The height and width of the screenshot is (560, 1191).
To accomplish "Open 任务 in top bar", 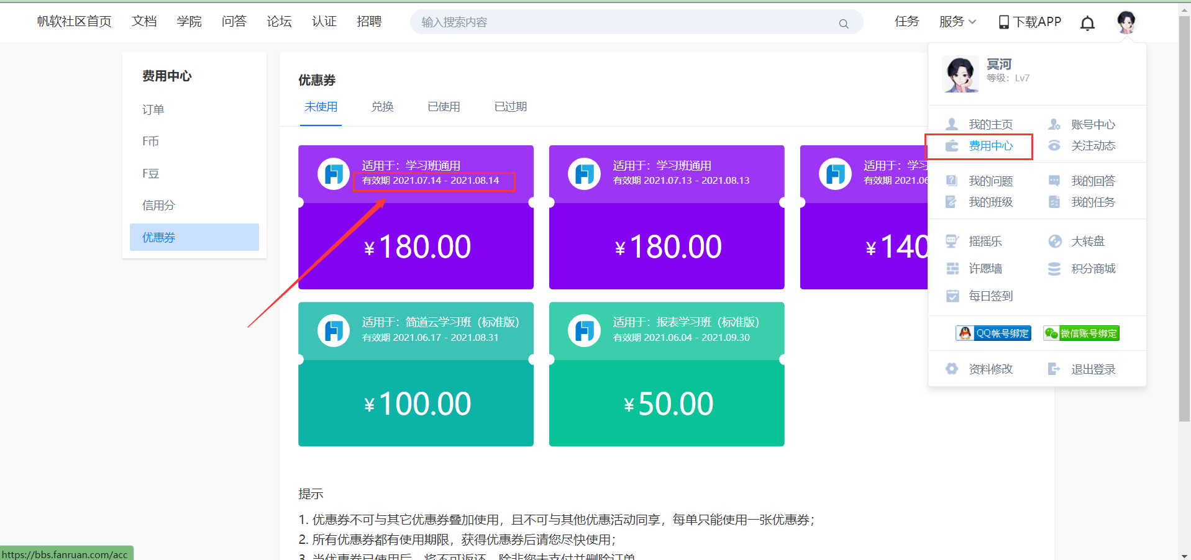I will 906,22.
